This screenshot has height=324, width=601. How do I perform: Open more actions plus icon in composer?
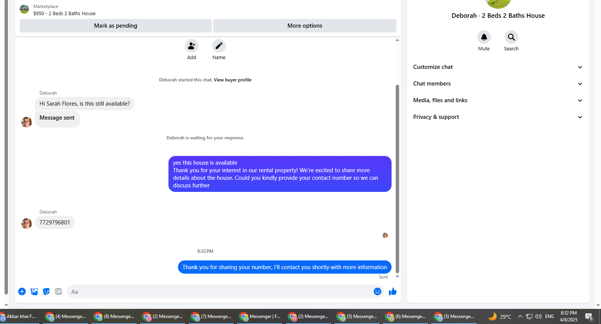[22, 291]
